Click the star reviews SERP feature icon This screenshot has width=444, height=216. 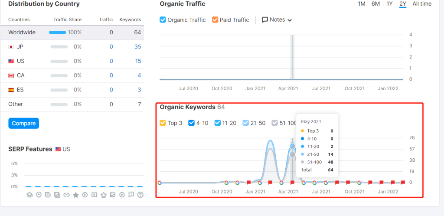pos(75,195)
